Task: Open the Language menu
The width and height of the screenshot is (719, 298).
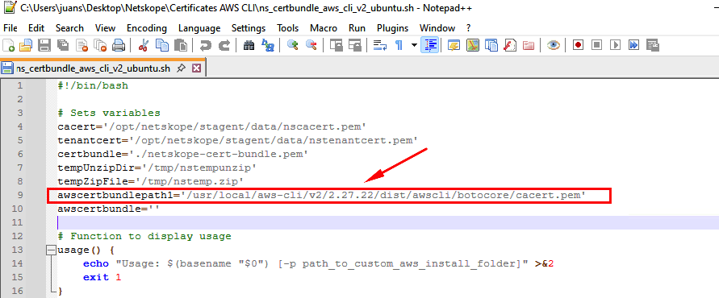Action: (199, 28)
